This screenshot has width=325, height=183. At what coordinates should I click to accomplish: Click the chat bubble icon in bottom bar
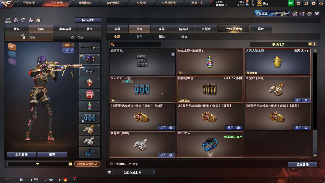click(x=51, y=180)
